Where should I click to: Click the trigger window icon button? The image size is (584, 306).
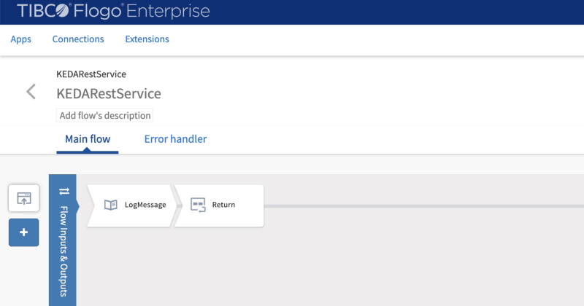click(23, 198)
